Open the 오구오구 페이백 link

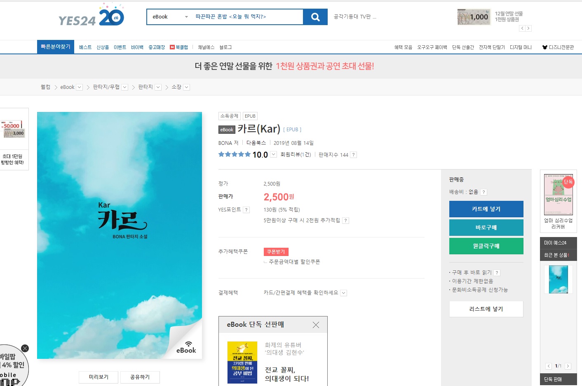click(x=432, y=47)
